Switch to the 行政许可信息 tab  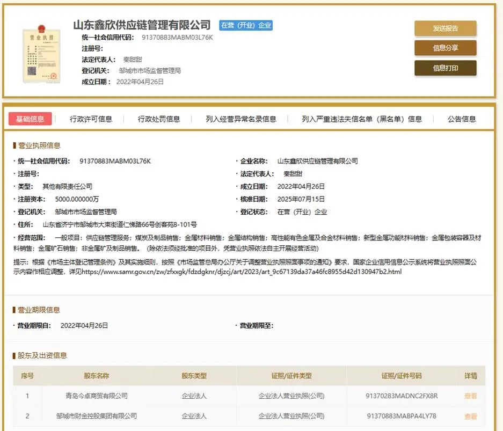91,119
